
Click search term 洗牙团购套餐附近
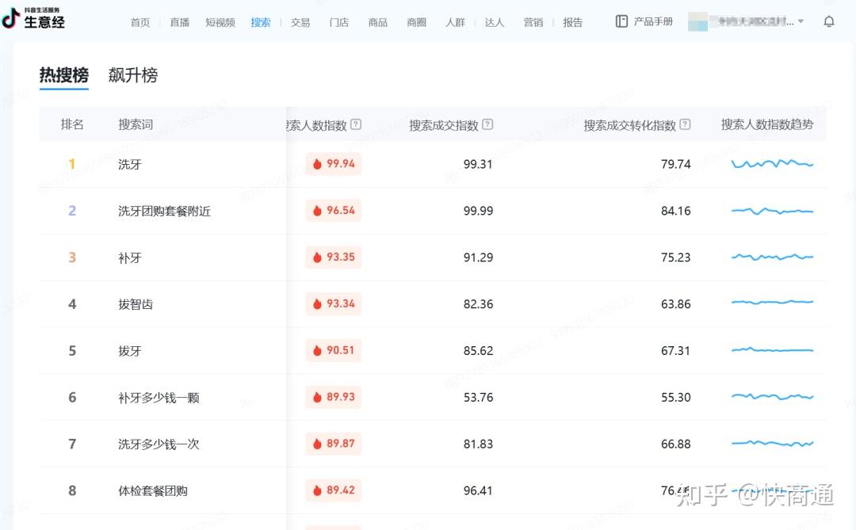pos(164,212)
